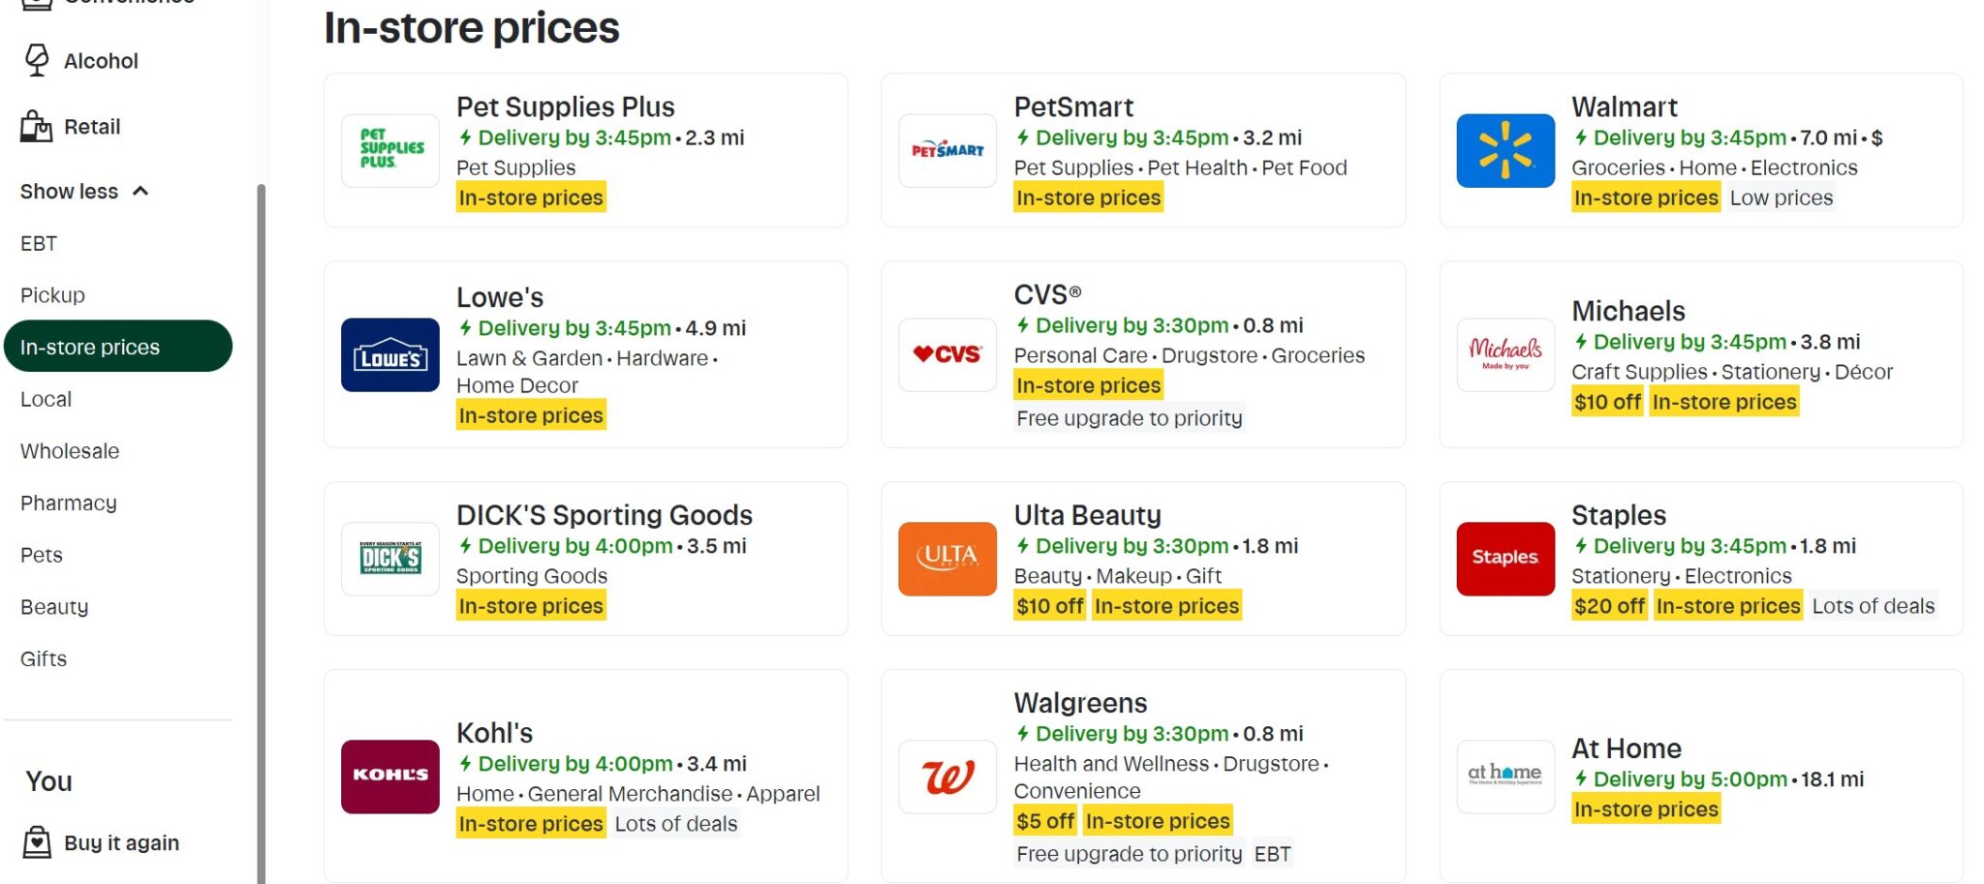This screenshot has width=1984, height=884.
Task: Open the PetSmart store name link
Action: click(1073, 107)
